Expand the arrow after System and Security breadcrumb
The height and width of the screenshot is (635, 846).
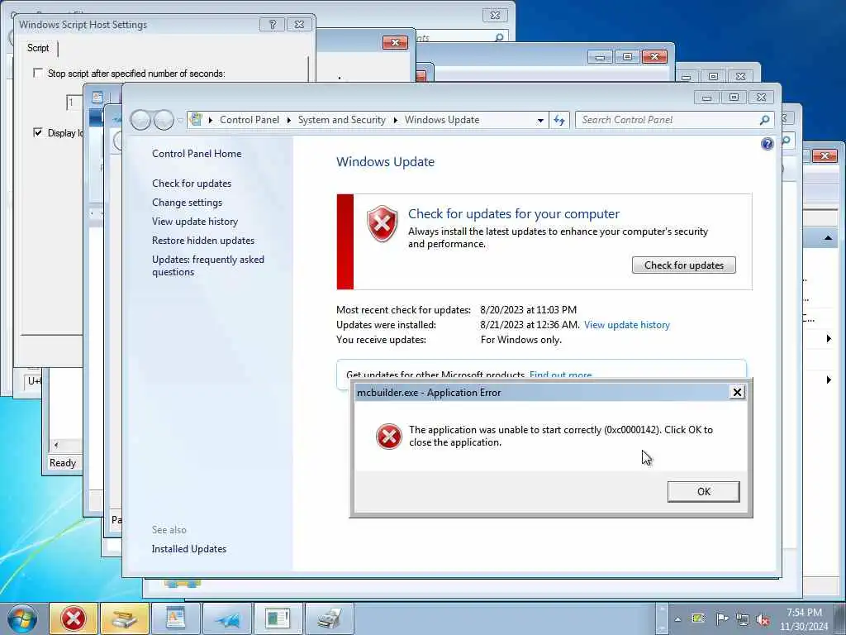(396, 120)
